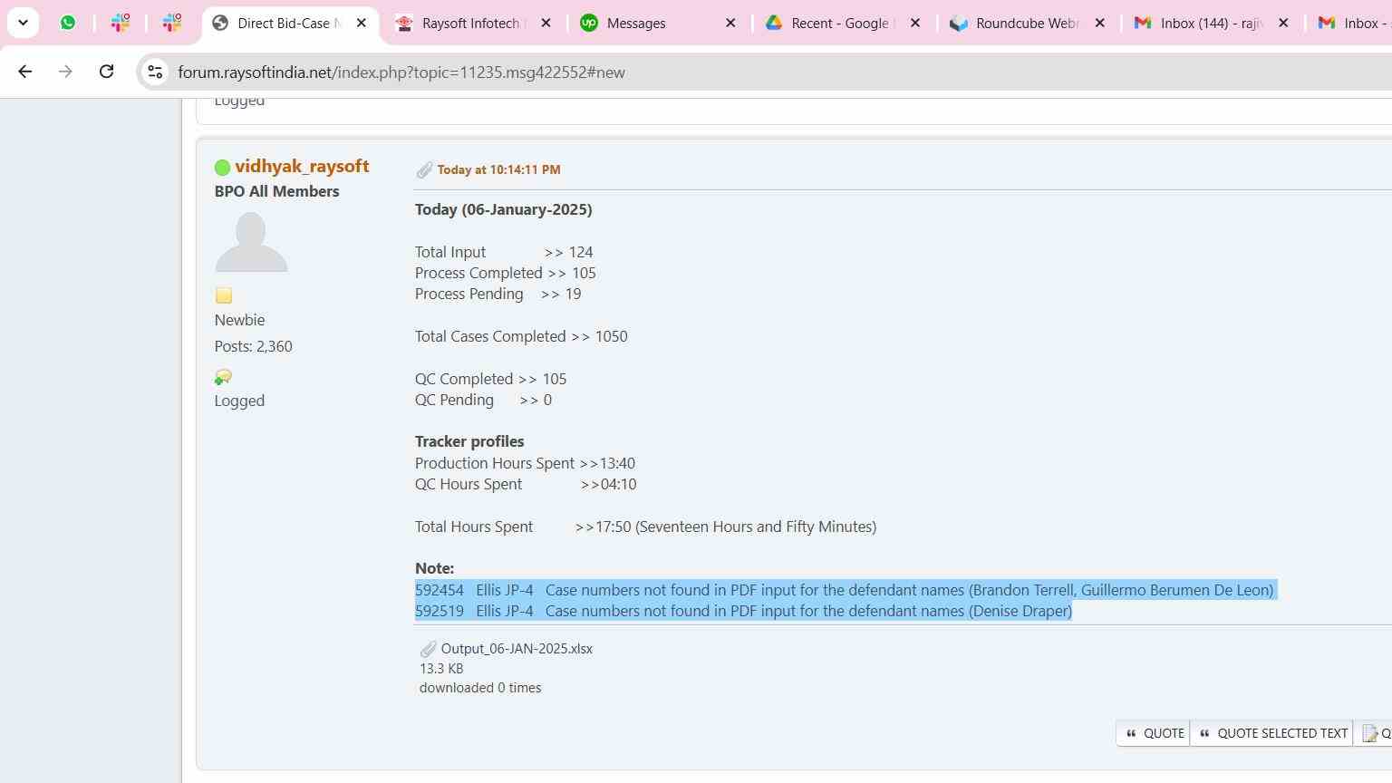Image resolution: width=1392 pixels, height=783 pixels.
Task: Reload the forum page
Action: [106, 72]
